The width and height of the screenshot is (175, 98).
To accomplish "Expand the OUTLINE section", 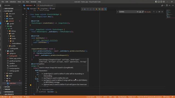I will (12, 87).
